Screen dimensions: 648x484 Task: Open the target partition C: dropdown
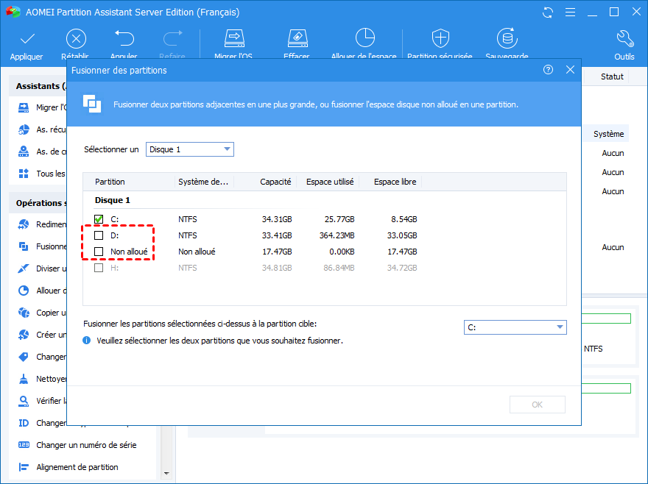click(515, 327)
